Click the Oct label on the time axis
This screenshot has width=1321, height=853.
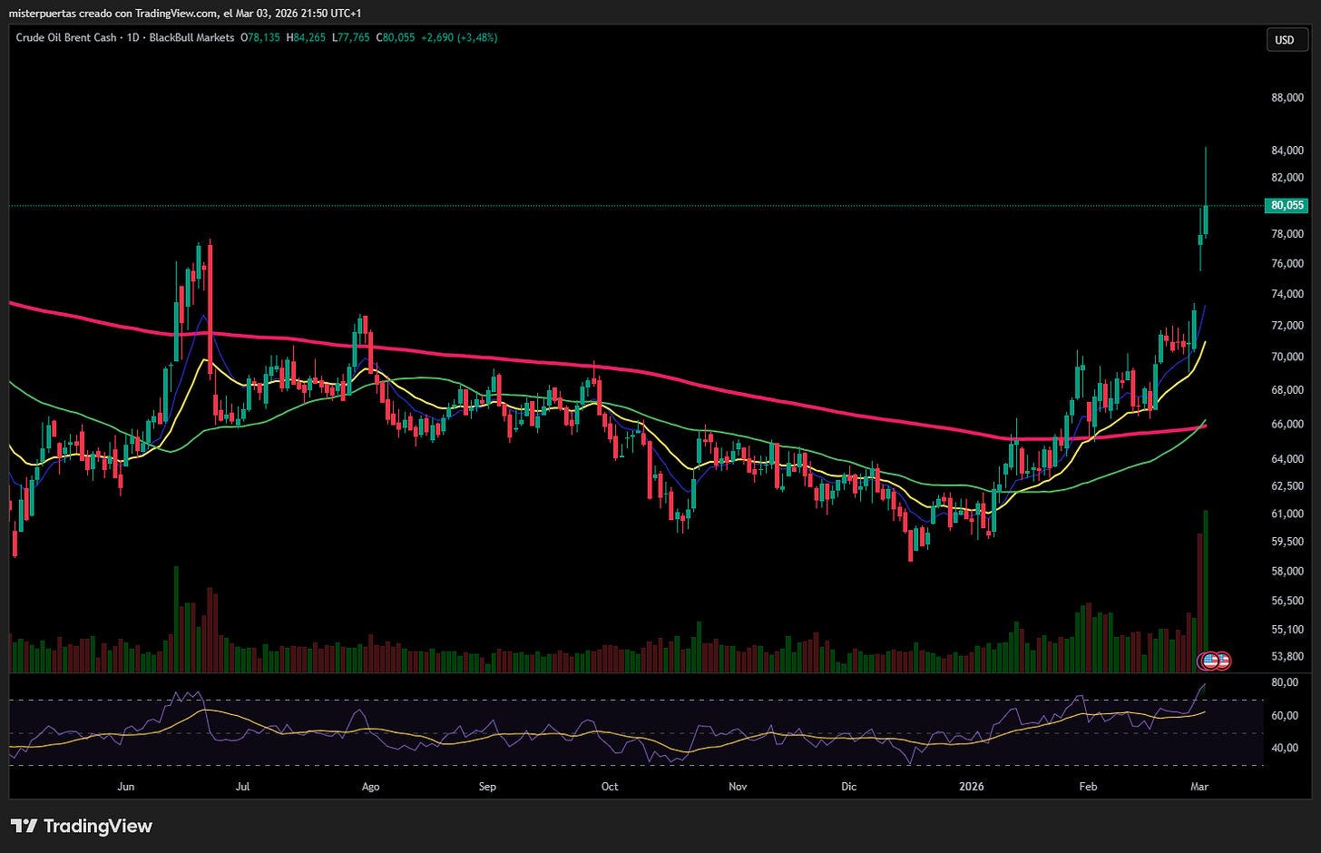[610, 787]
